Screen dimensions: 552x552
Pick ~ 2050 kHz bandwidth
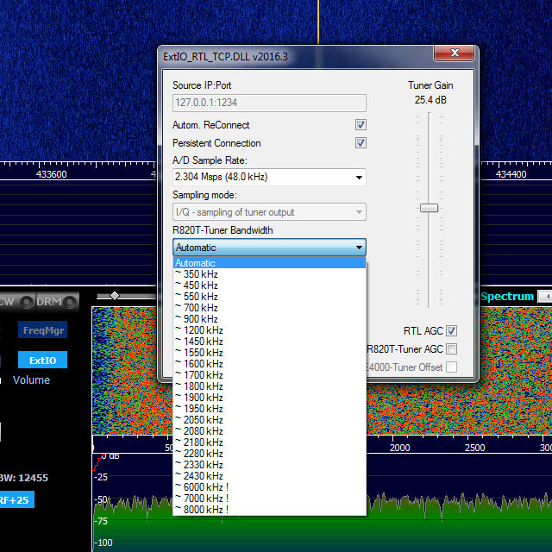(x=269, y=420)
